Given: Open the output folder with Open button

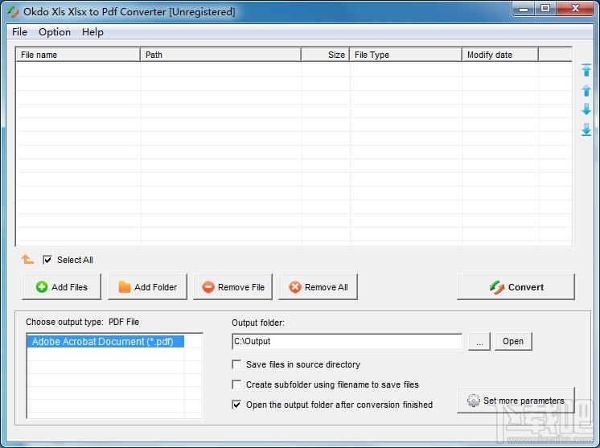Looking at the screenshot, I should click(513, 341).
